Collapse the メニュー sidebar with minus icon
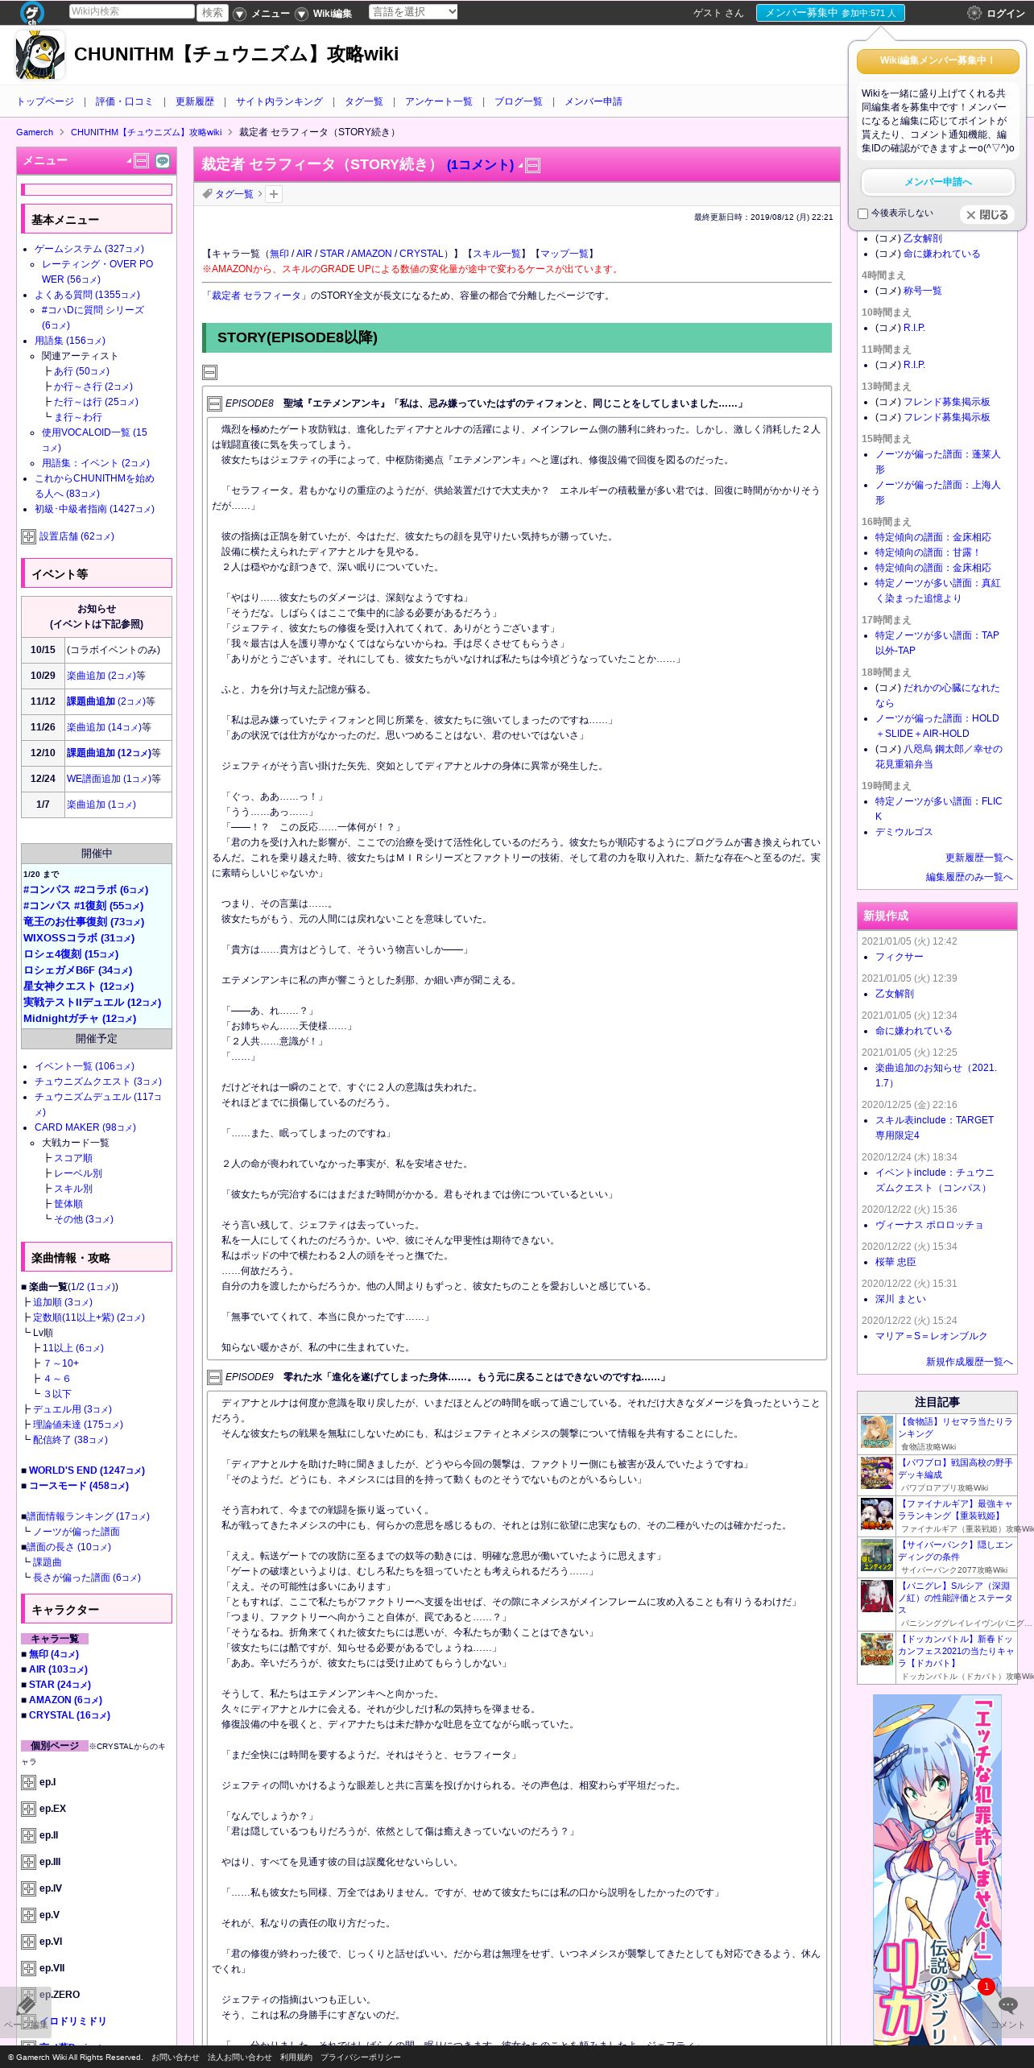 tap(141, 161)
